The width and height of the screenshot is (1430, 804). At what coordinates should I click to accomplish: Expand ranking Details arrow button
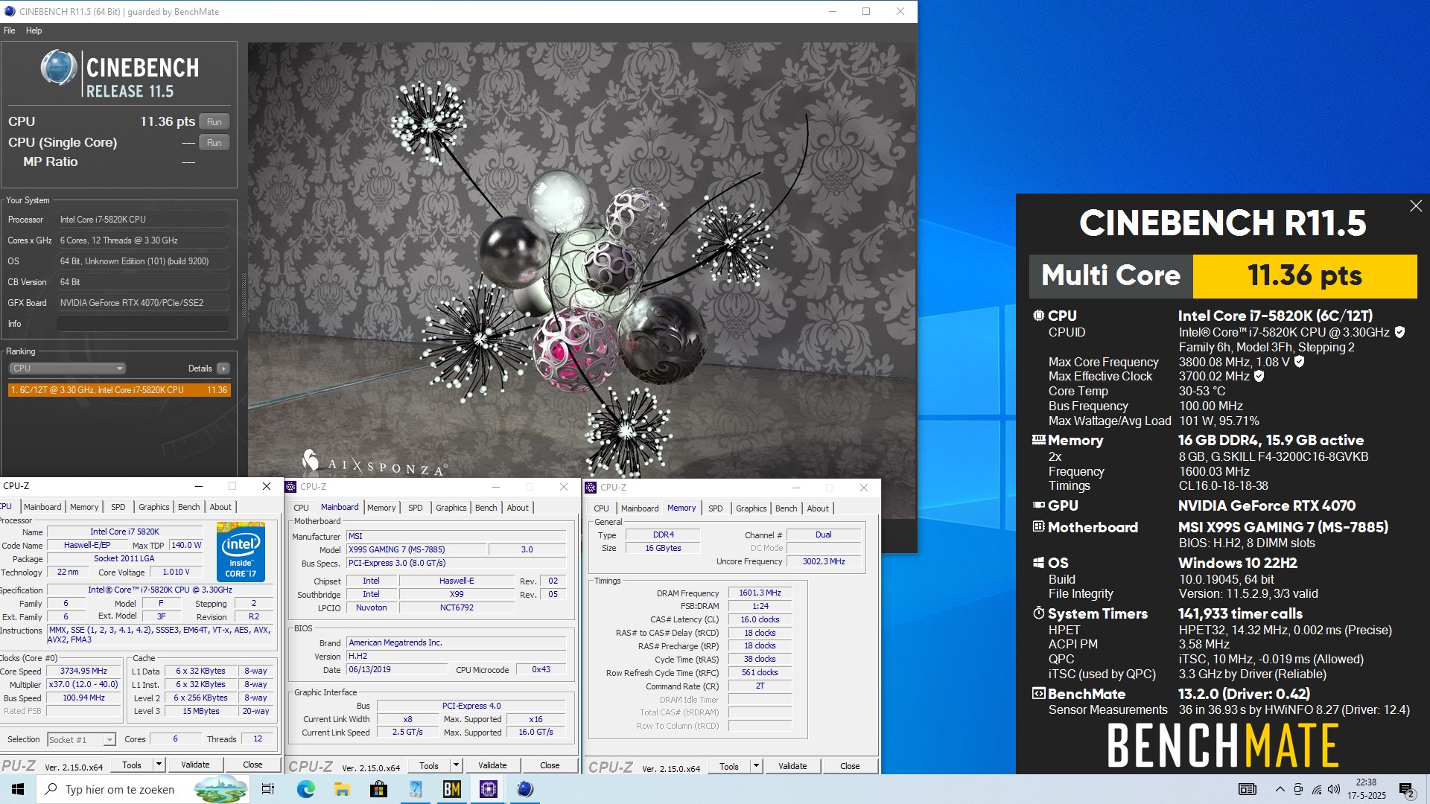click(x=223, y=368)
